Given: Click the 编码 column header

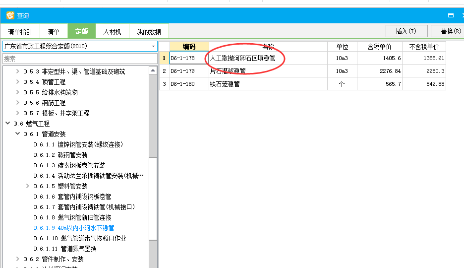Looking at the screenshot, I should click(x=189, y=47).
